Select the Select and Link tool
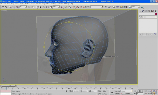Image resolution: width=158 pixels, height=95 pixels. pos(10,7)
